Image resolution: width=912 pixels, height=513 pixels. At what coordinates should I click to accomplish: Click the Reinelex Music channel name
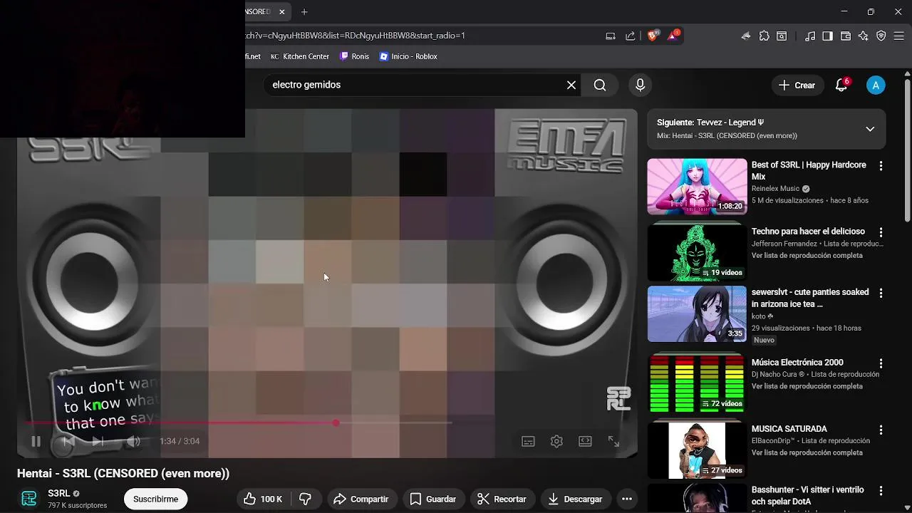tap(775, 189)
